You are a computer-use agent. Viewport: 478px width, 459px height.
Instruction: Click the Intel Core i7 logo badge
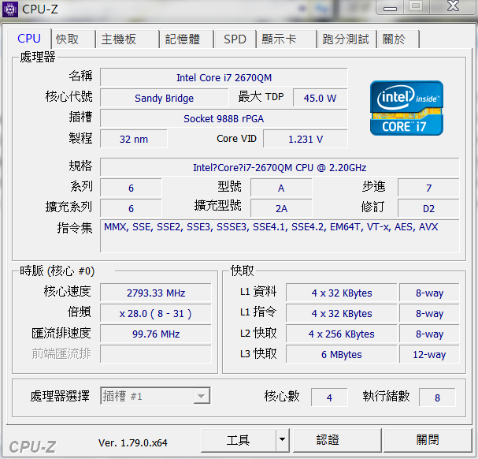[x=406, y=108]
